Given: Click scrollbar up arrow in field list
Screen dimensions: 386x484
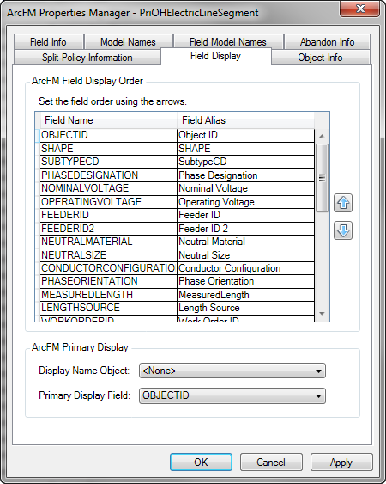Looking at the screenshot, I should 322,136.
